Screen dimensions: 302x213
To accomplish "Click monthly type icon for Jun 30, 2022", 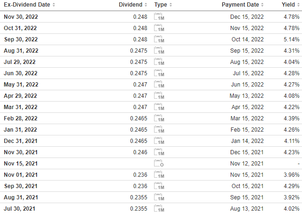I will [159, 73].
